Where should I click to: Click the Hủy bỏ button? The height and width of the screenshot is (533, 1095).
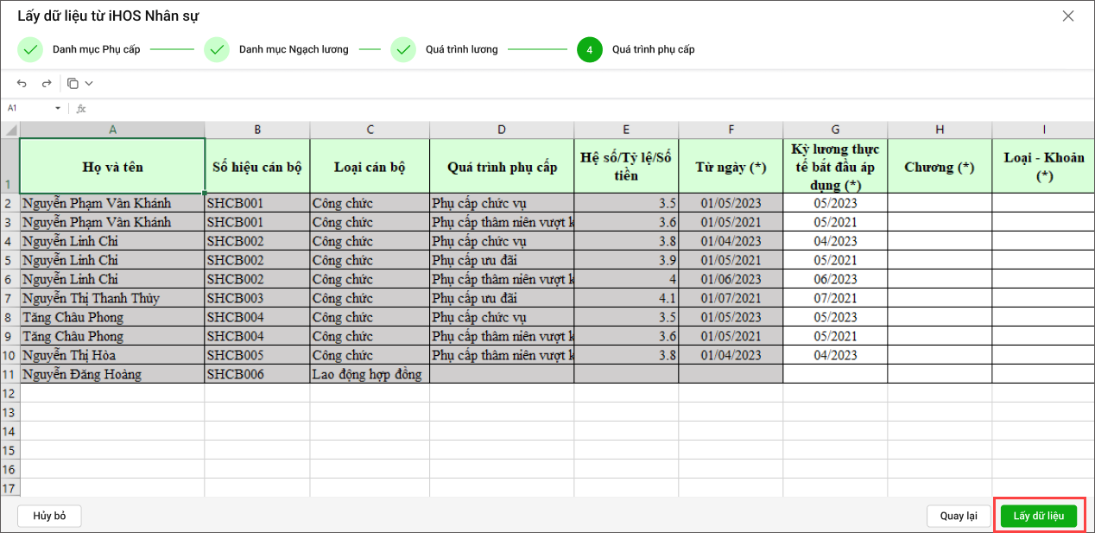49,517
